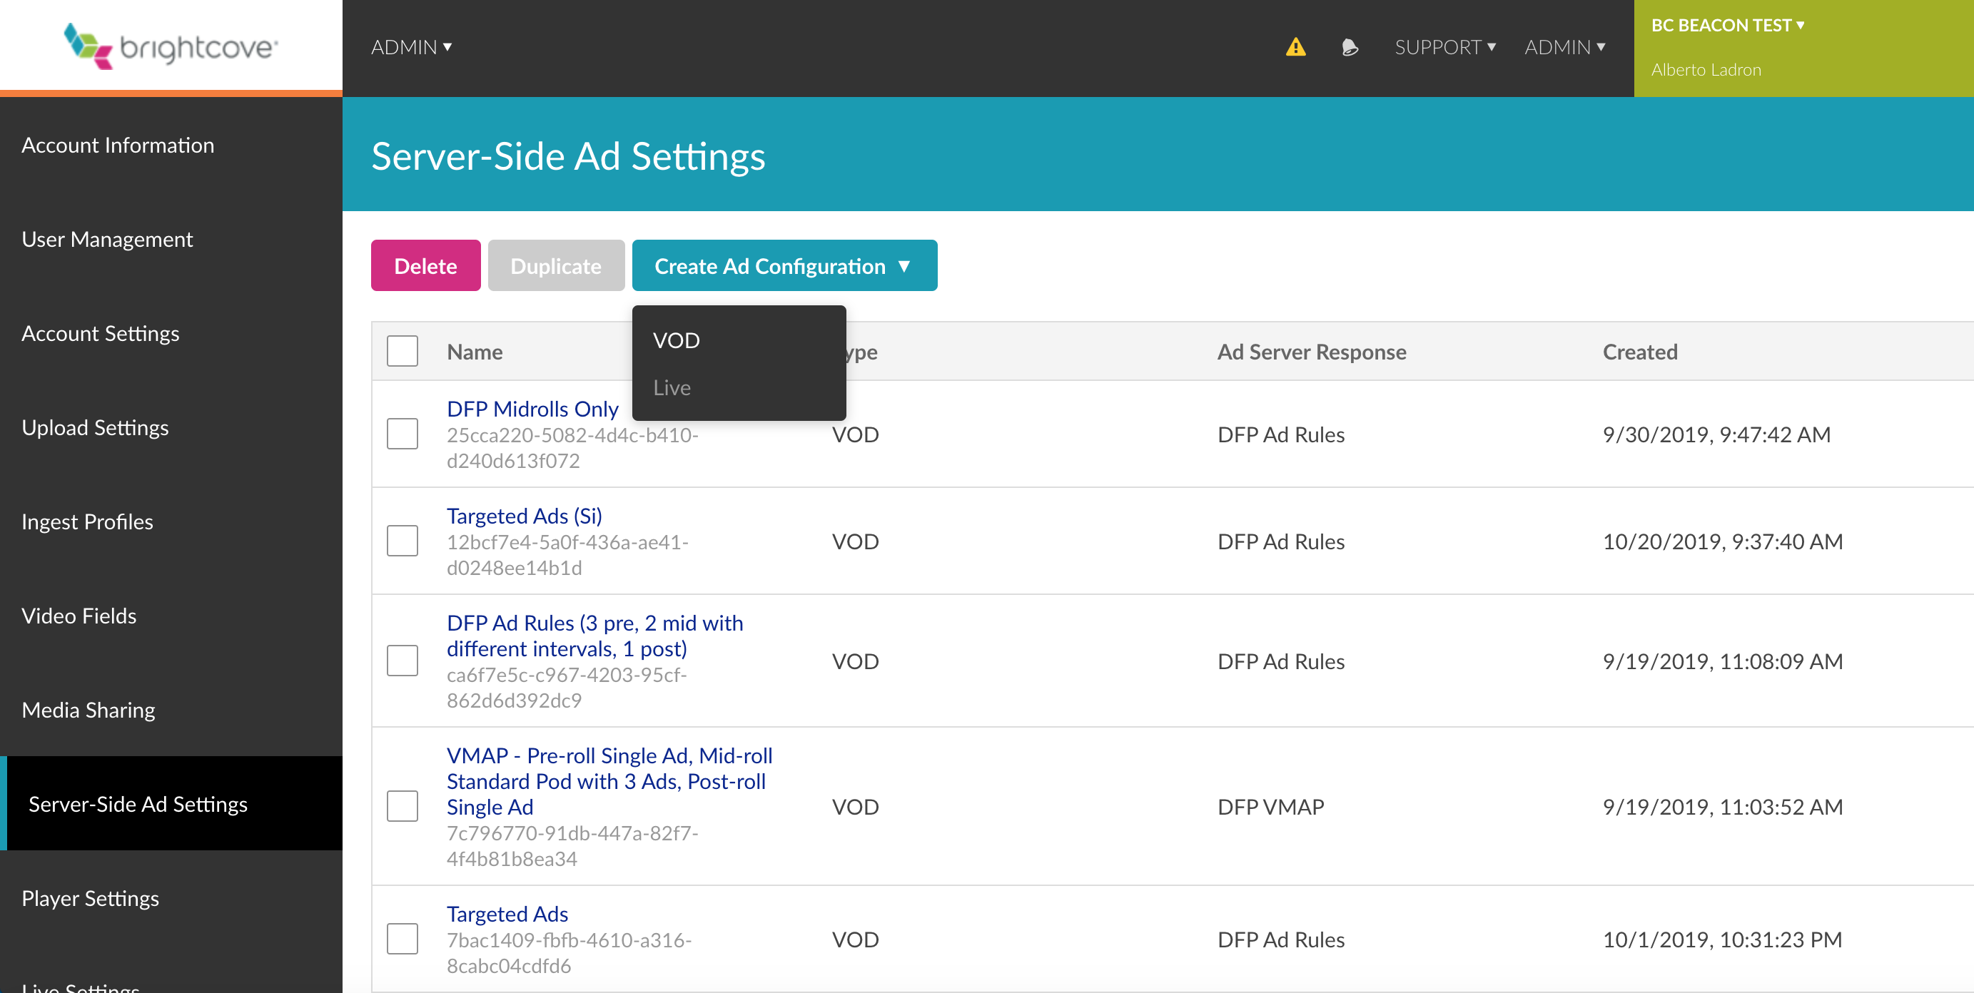Expand the left ADMIN module dropdown

[412, 48]
